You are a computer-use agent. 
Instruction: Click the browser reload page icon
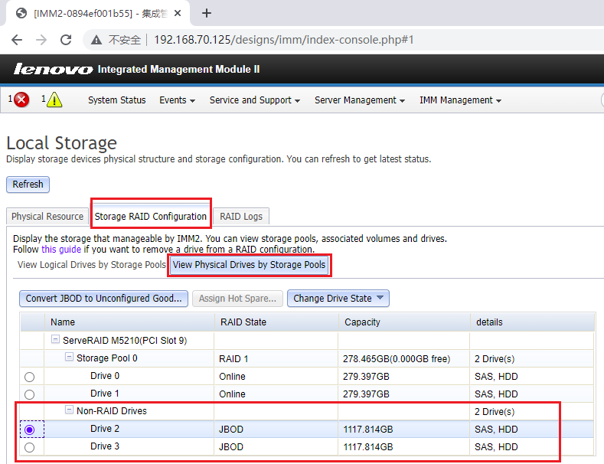pyautogui.click(x=66, y=40)
